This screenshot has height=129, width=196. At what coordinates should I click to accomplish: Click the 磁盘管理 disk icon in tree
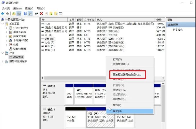point(11,57)
